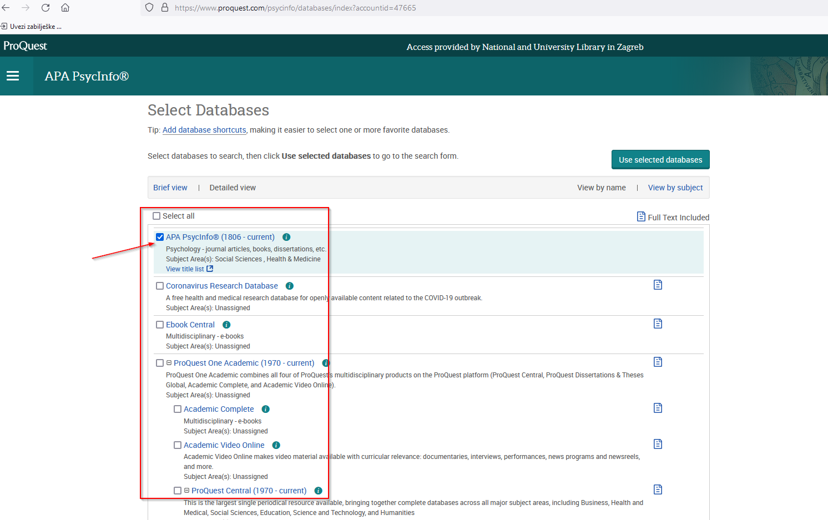
Task: Check the ProQuest Central checkbox
Action: click(178, 491)
